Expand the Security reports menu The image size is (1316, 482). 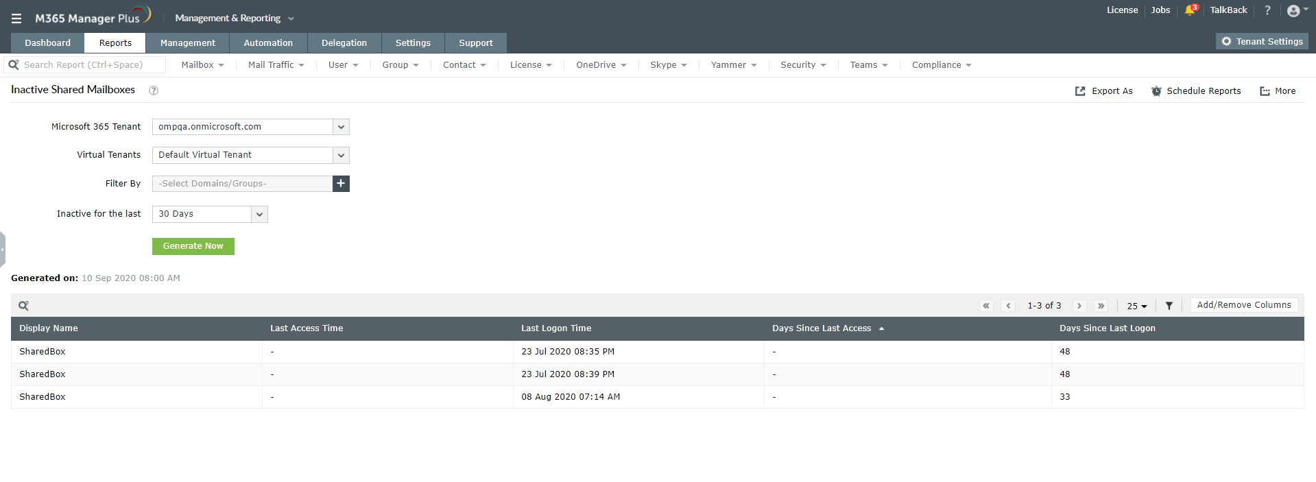(803, 65)
